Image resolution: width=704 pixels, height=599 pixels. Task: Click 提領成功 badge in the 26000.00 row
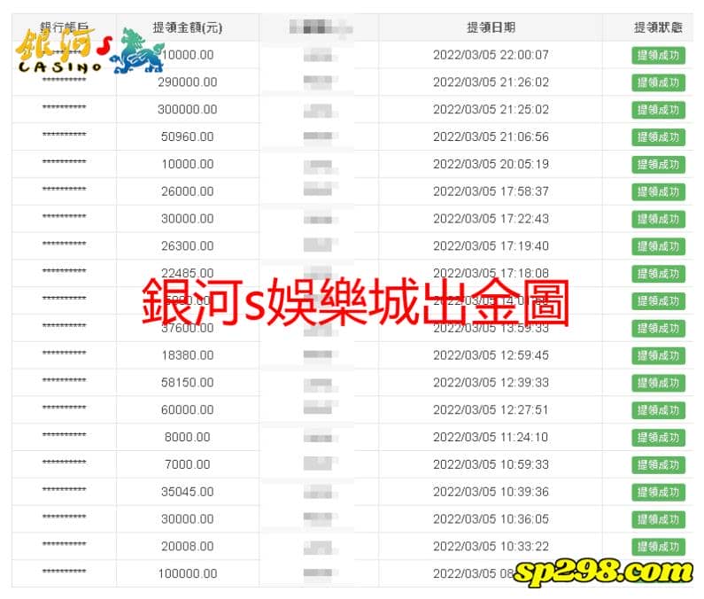point(658,192)
